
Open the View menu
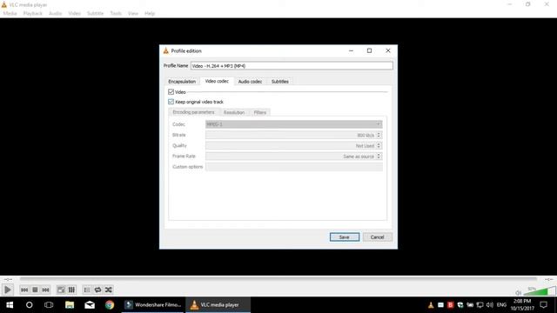[x=133, y=14]
